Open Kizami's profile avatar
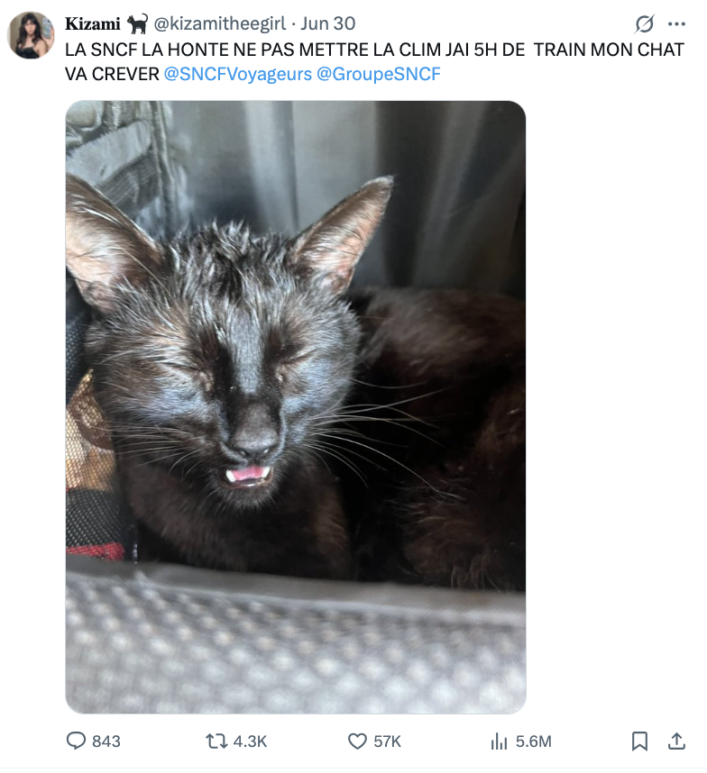This screenshot has height=773, width=707. [31, 35]
